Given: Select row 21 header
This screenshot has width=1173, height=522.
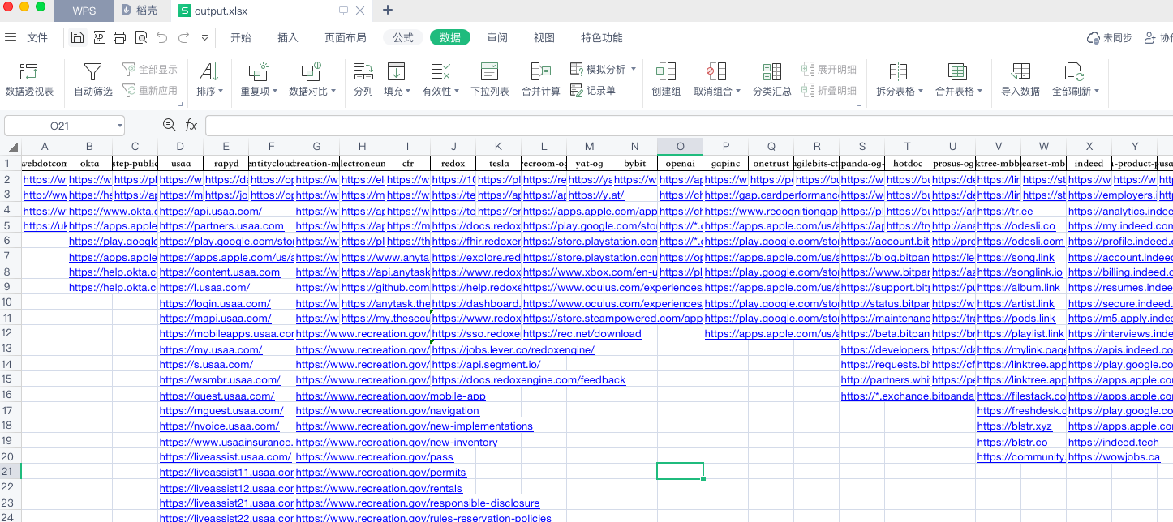Looking at the screenshot, I should coord(10,471).
